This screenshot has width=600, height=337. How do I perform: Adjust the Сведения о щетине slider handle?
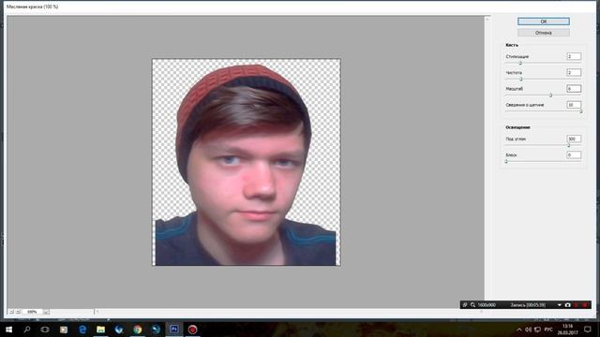pyautogui.click(x=581, y=111)
